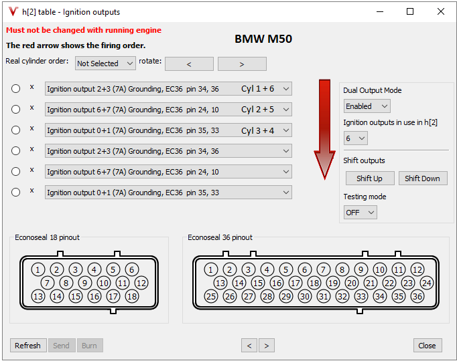Click the app logo in title bar
This screenshot has width=457, height=361.
pos(12,11)
